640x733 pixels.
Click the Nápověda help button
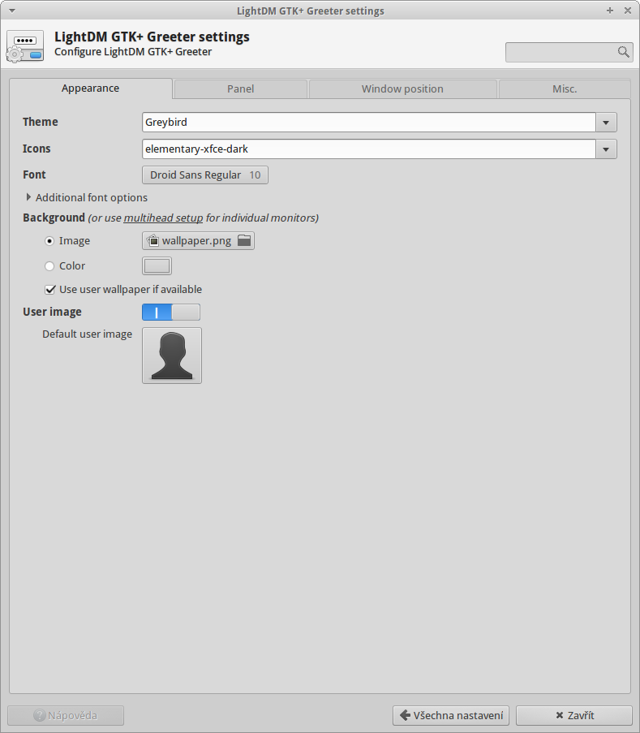[x=66, y=715]
